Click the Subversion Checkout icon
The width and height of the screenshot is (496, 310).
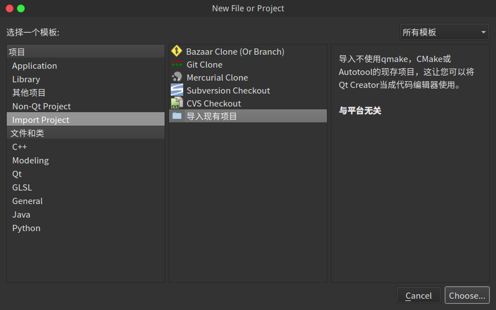coord(177,90)
